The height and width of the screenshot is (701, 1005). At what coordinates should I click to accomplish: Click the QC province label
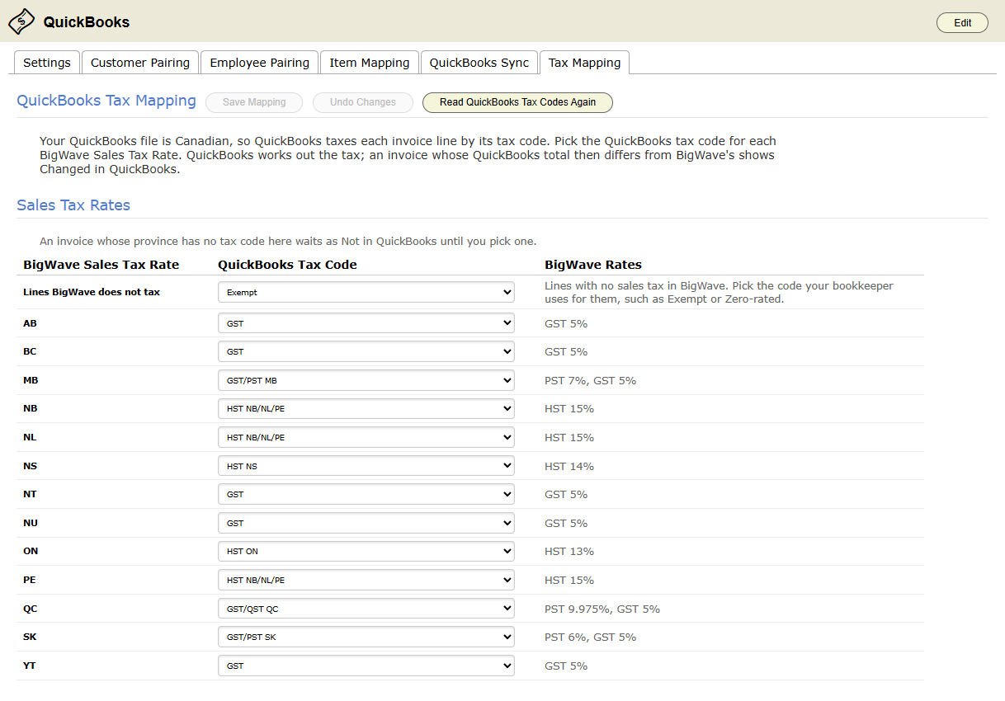point(31,609)
